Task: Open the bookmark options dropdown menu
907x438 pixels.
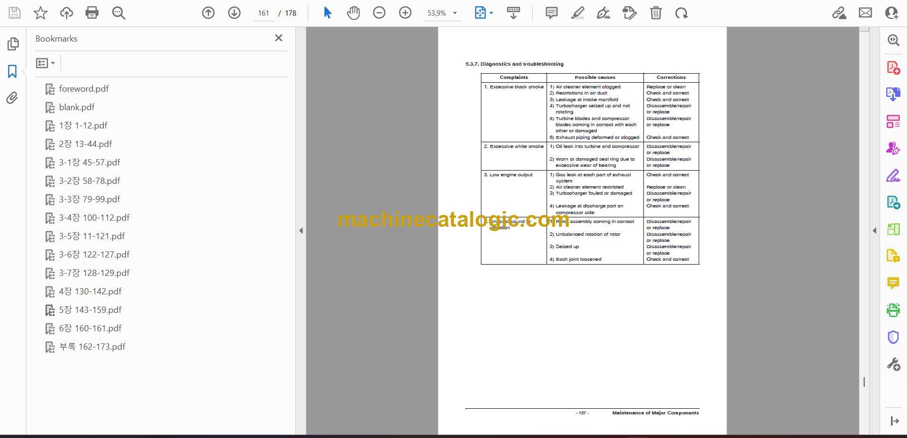Action: (x=45, y=63)
